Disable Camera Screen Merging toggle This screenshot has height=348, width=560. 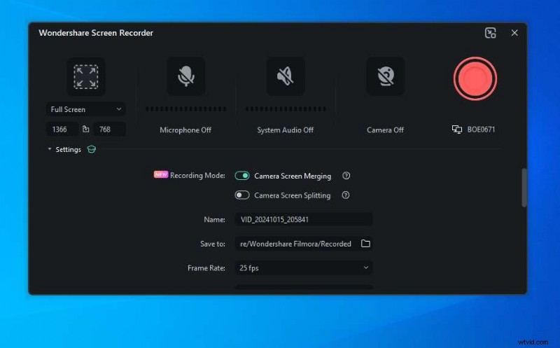[242, 176]
